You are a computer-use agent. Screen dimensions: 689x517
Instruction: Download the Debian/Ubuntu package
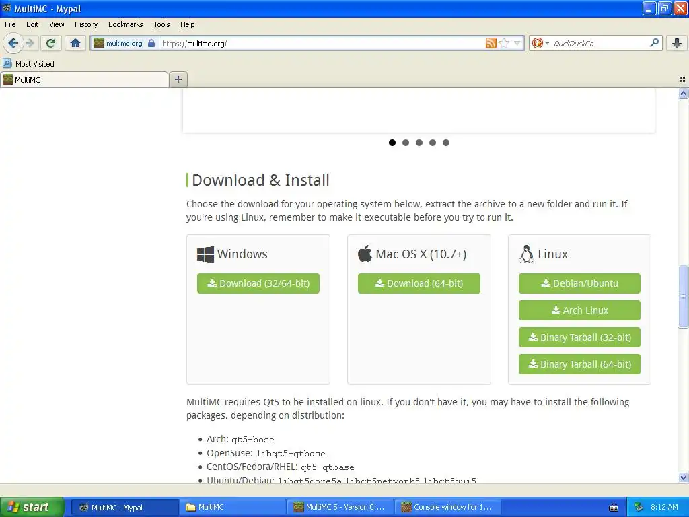click(579, 283)
